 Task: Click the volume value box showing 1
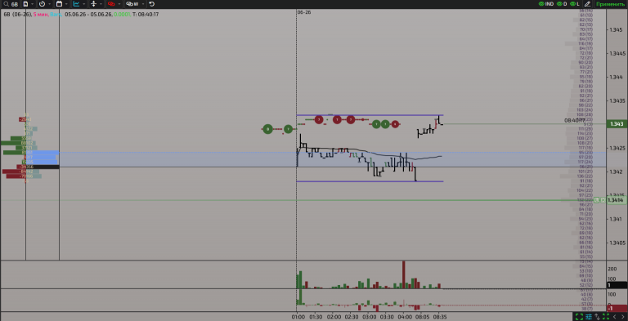click(x=617, y=285)
